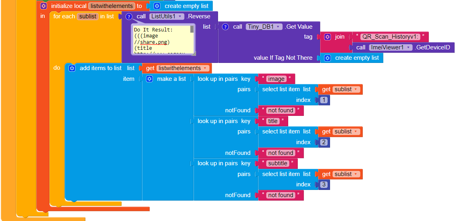The height and width of the screenshot is (221, 456).
Task: Edit the "title" key text block
Action: [273, 121]
